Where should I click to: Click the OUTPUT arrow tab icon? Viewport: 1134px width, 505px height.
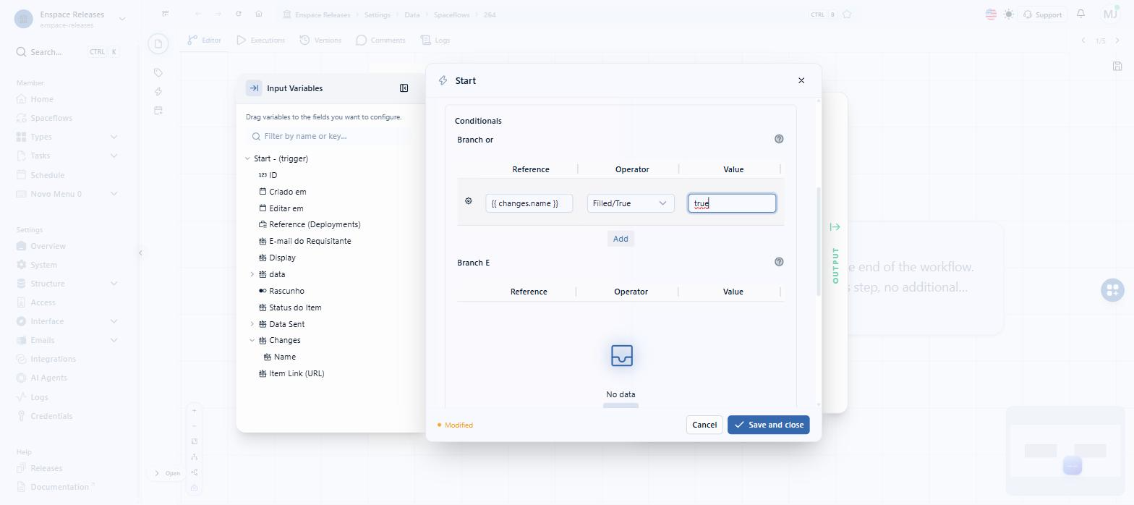point(835,227)
